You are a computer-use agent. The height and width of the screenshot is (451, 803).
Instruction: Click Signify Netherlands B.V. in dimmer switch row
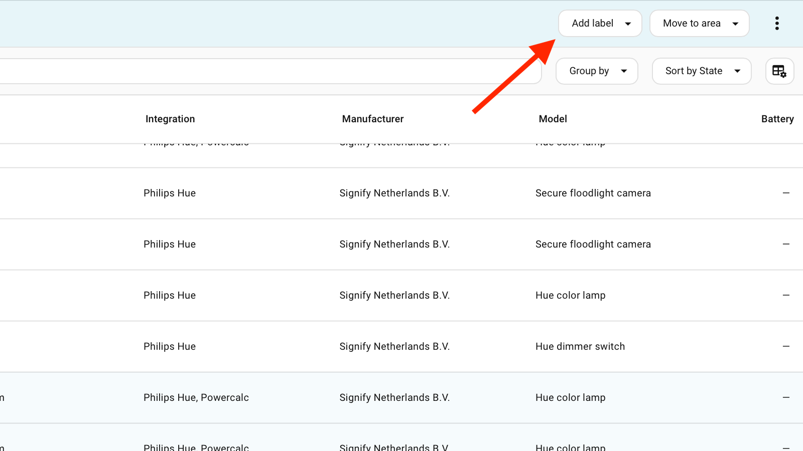pyautogui.click(x=394, y=347)
